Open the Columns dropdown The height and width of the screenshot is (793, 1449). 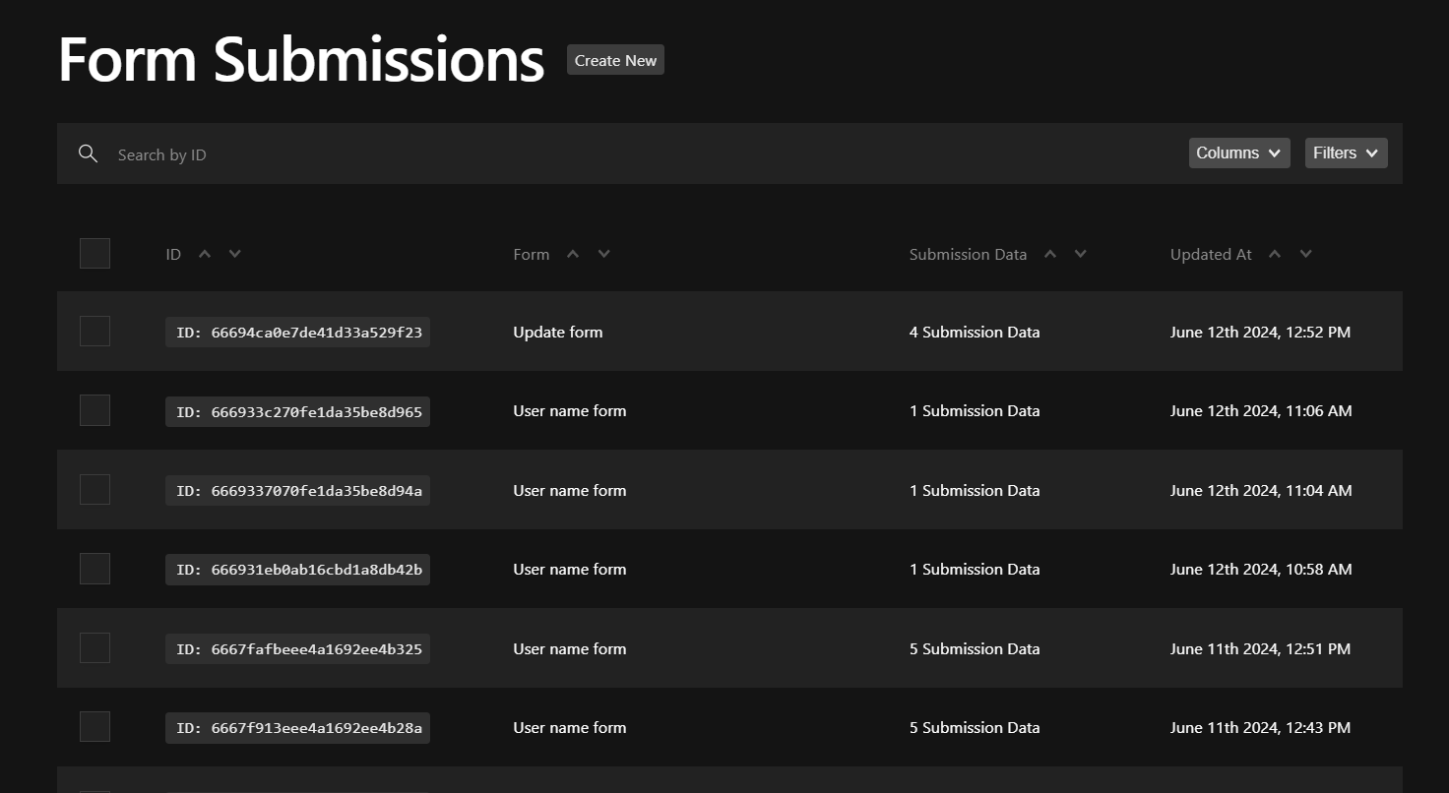[x=1239, y=152]
